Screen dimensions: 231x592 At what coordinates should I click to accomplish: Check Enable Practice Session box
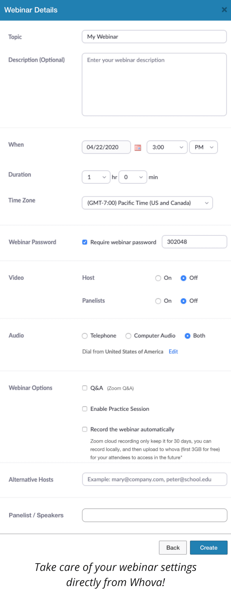(x=85, y=409)
